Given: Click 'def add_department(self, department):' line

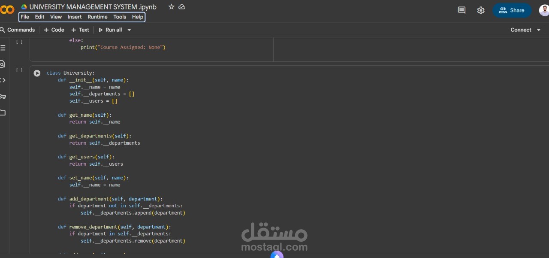Looking at the screenshot, I should click(x=110, y=199).
